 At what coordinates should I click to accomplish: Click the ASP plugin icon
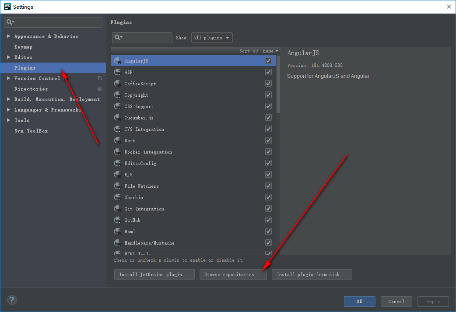point(117,72)
